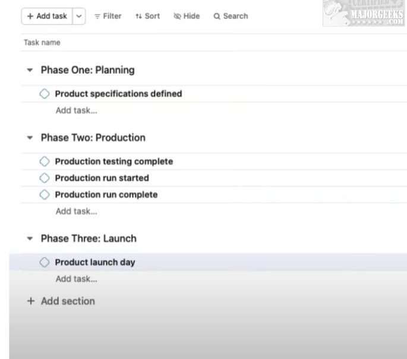This screenshot has height=359, width=407.
Task: Toggle Production run started milestone diamond
Action: (x=45, y=178)
